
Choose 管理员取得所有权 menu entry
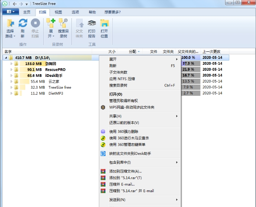click(140, 101)
